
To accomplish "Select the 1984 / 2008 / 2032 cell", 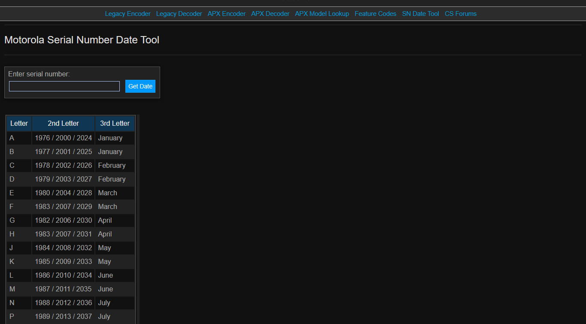I will (64, 248).
